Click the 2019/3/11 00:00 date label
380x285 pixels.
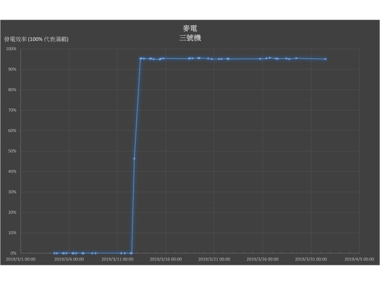click(117, 259)
